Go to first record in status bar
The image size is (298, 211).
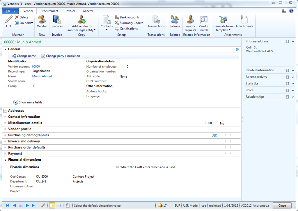[x=8, y=205]
